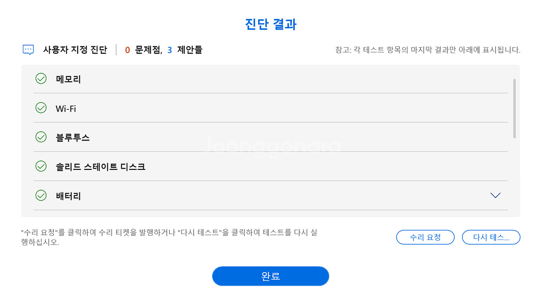This screenshot has width=542, height=295.
Task: Click the green check icon beside Wi-Fi
Action: click(41, 108)
